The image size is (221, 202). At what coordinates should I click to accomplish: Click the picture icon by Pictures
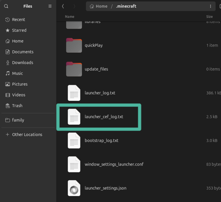coord(8,84)
